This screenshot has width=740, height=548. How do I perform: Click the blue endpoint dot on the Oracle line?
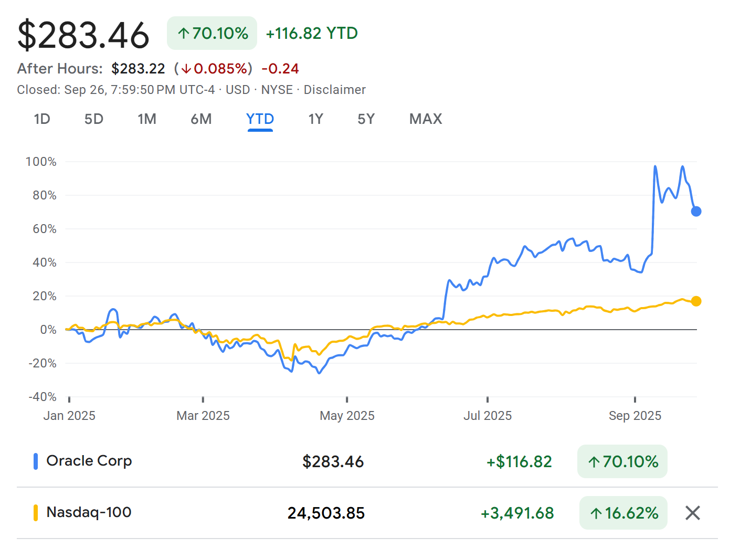(x=696, y=212)
